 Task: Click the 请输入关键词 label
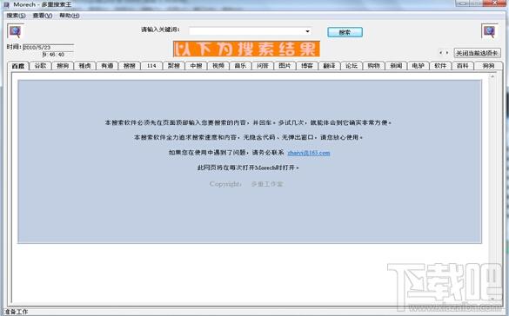pyautogui.click(x=160, y=30)
